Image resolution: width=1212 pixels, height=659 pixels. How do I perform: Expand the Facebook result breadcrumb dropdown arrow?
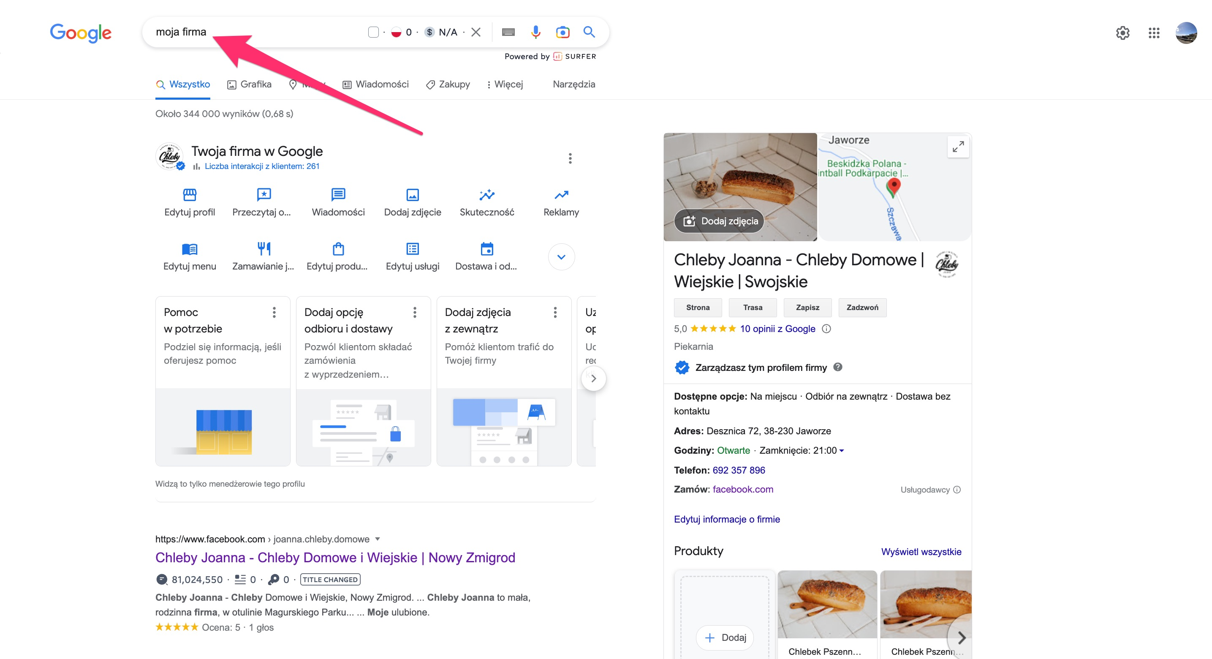click(378, 539)
